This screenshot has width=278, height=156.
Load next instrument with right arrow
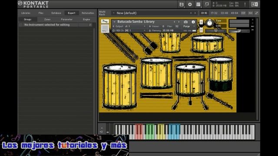point(179,22)
